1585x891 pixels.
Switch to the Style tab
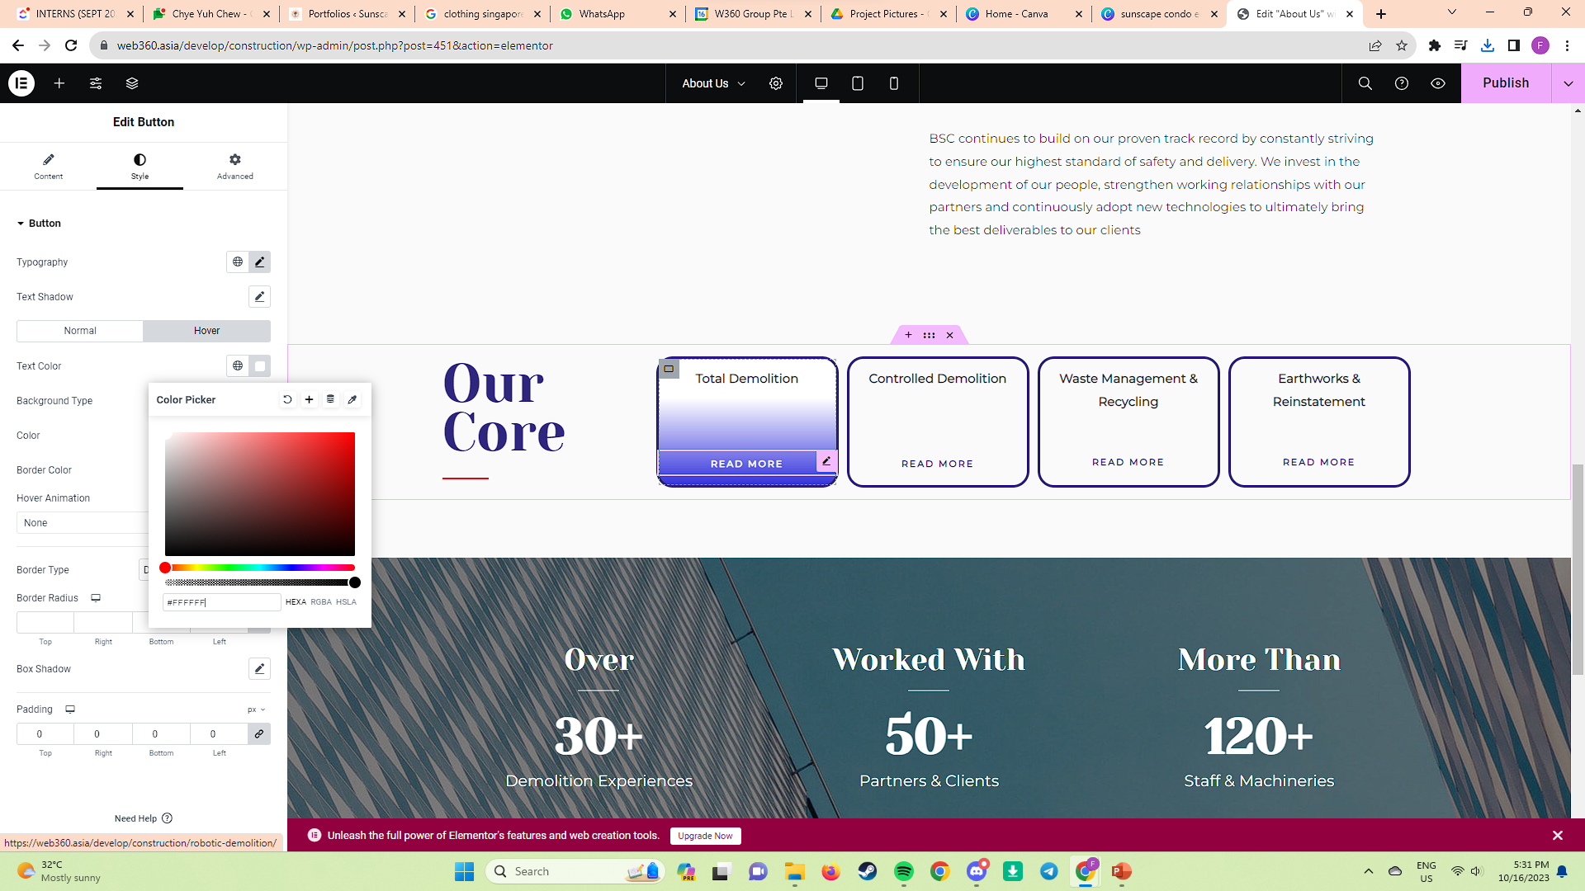click(x=140, y=166)
